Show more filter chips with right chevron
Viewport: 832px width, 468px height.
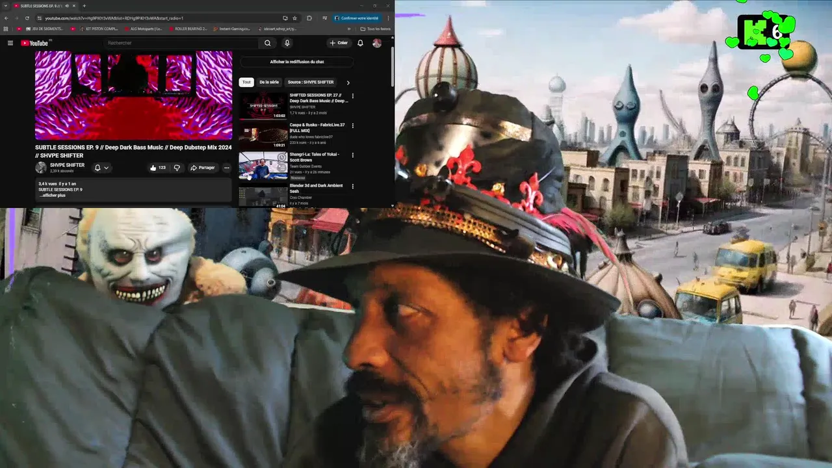348,83
